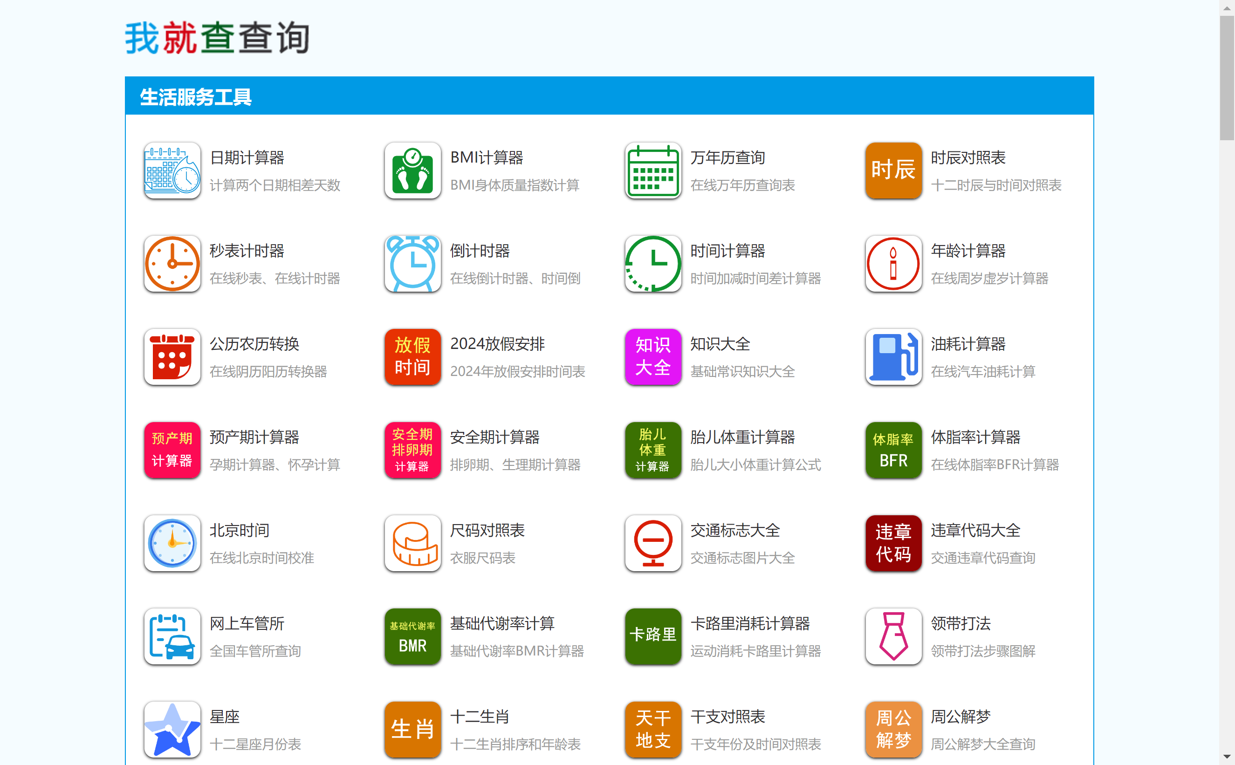Open the 秒表计时器 orange clock icon
The image size is (1235, 765).
click(x=172, y=264)
